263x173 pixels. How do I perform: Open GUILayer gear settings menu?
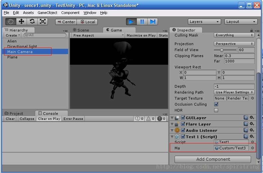click(x=252, y=118)
